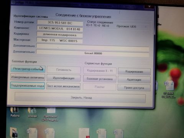Click the Закрыть, Назад button
The image size is (184, 138).
click(x=80, y=98)
